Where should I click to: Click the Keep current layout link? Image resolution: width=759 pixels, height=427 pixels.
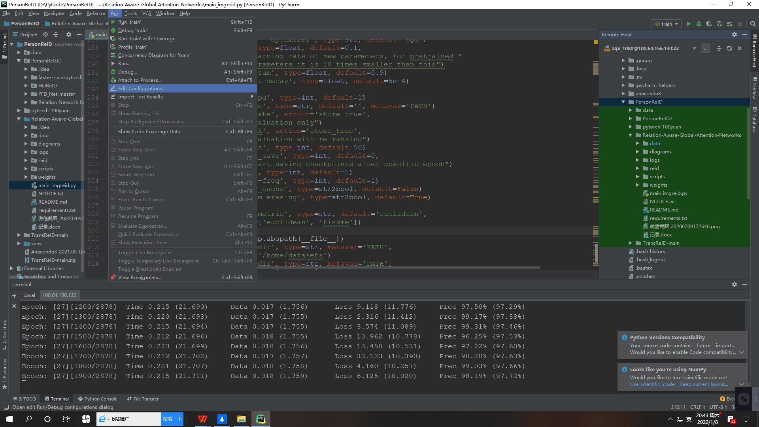(704, 384)
